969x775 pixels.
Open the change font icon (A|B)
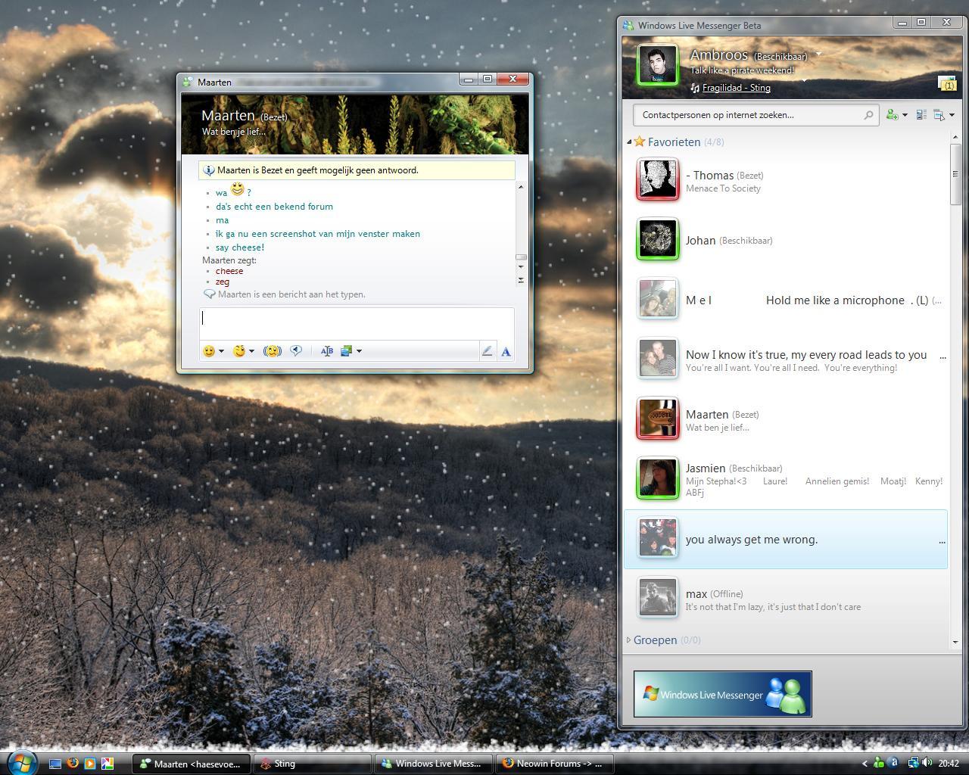(x=326, y=350)
